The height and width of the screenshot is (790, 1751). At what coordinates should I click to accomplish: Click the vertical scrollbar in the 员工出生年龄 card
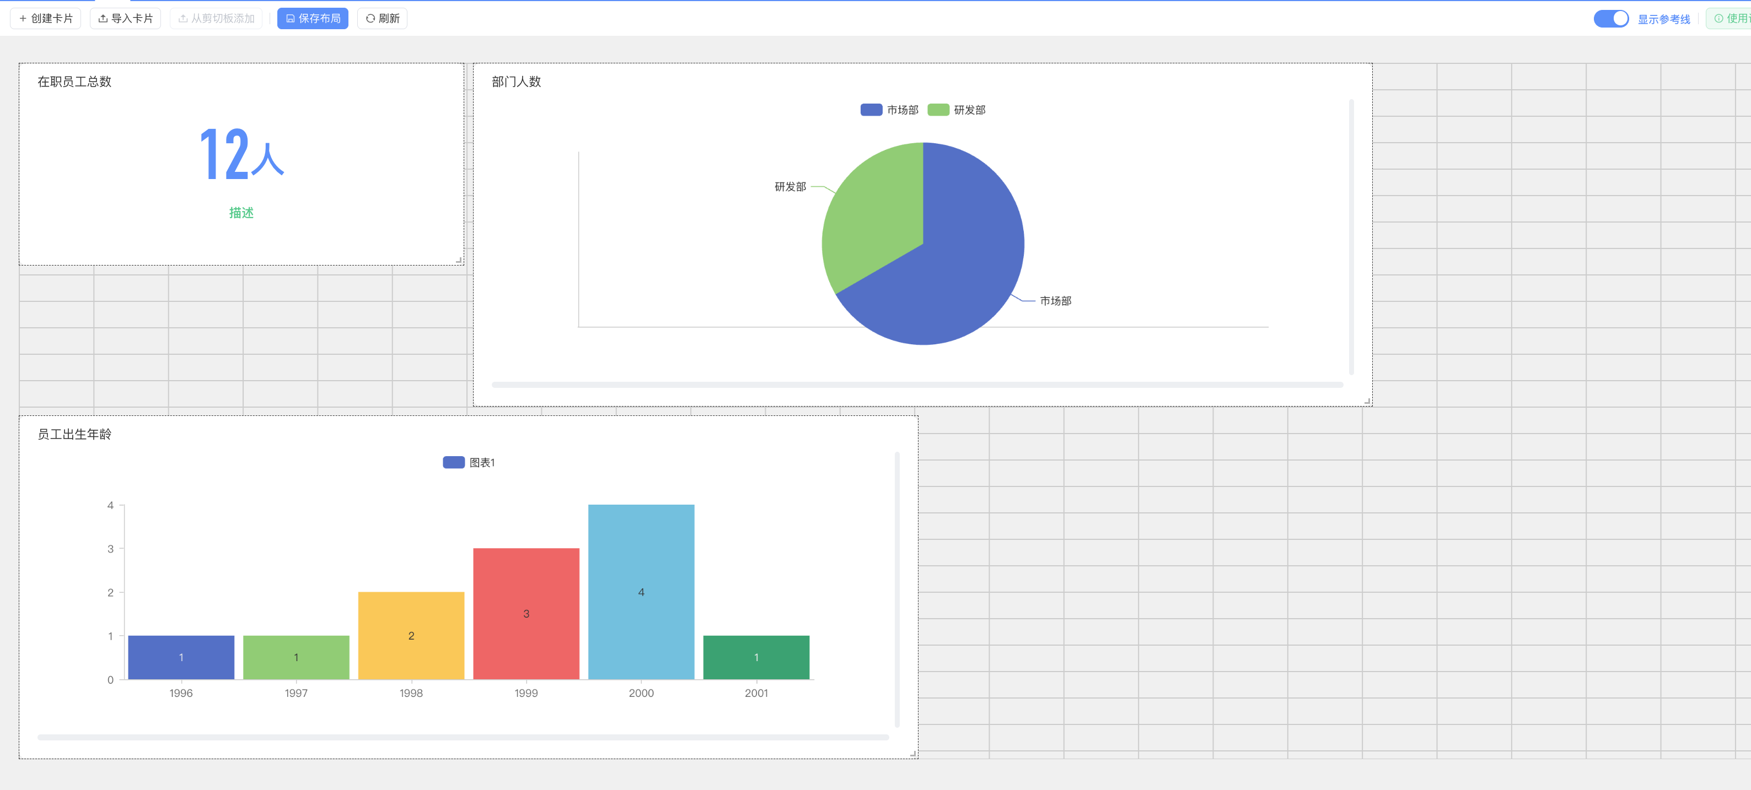pos(896,588)
